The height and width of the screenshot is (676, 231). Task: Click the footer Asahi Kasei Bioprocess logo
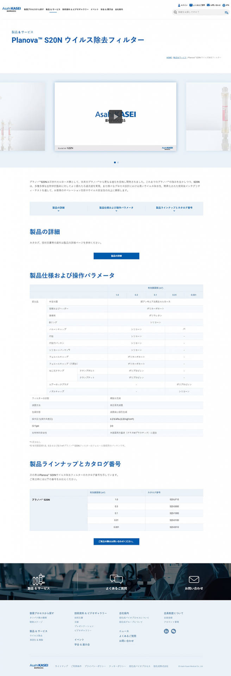pyautogui.click(x=39, y=666)
